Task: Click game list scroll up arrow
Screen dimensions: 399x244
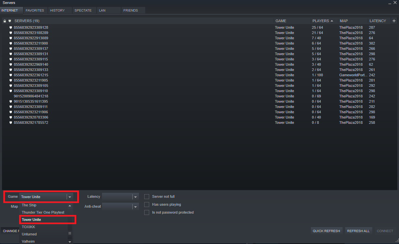Action: (70, 205)
